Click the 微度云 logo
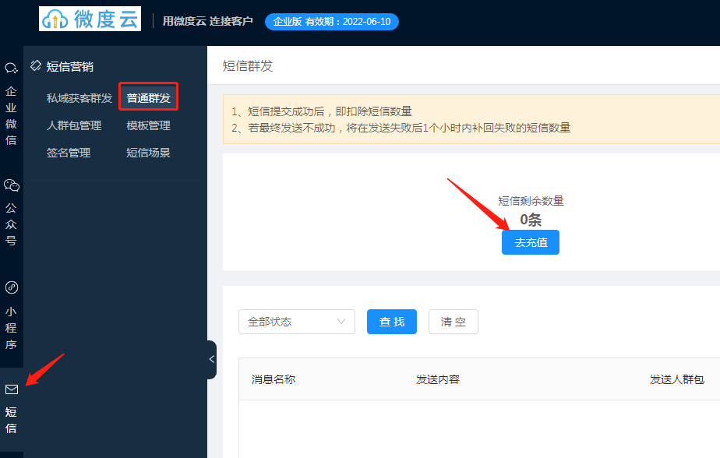 click(x=90, y=19)
